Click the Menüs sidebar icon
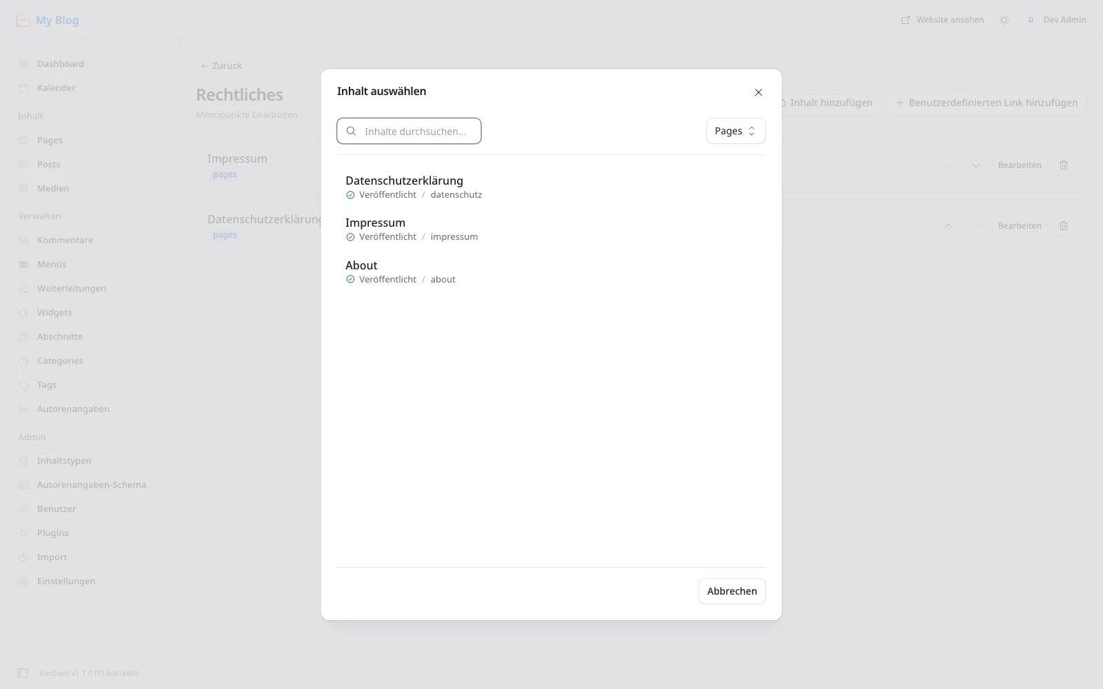The image size is (1103, 689). tap(23, 264)
